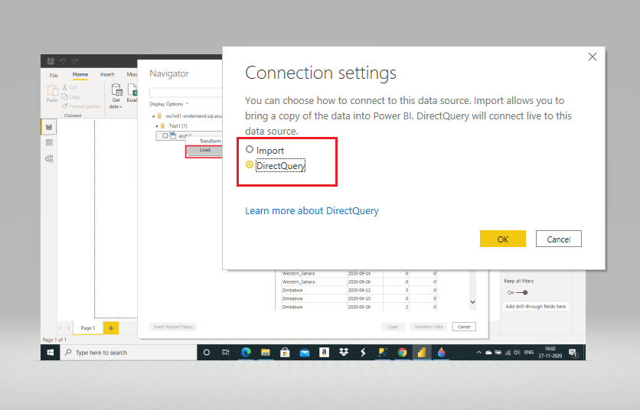Screen dimensions: 640x410
Task: Click Zimbabwe 2020-04-12 preview row
Action: pyautogui.click(x=359, y=291)
